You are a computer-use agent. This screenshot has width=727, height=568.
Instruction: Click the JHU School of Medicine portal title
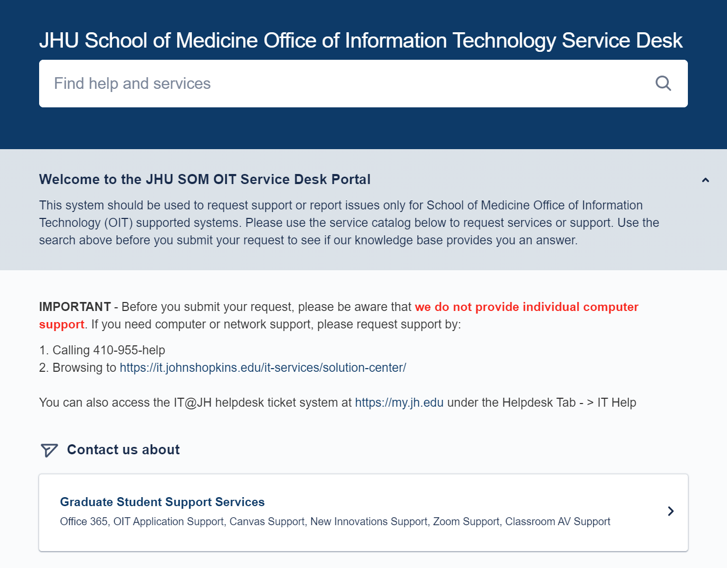point(361,40)
